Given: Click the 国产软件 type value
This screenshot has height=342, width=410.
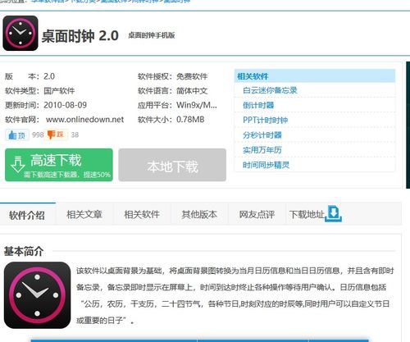Looking at the screenshot, I should point(59,91).
